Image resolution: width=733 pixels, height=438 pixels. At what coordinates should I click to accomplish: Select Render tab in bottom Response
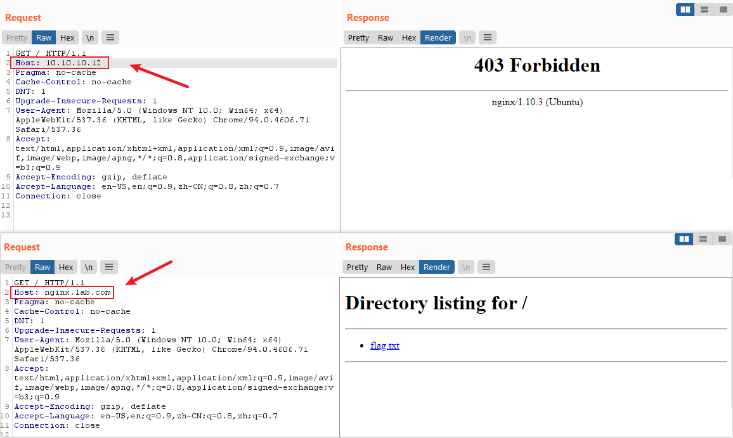pyautogui.click(x=437, y=267)
